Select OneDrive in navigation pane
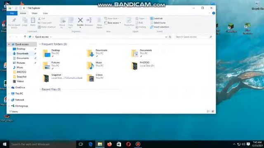The height and width of the screenshot is (148, 264). click(20, 88)
